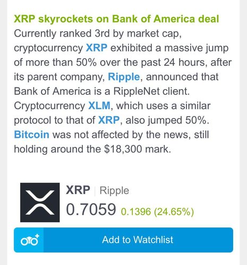Click the XRP logo thumbnail

pos(40,202)
